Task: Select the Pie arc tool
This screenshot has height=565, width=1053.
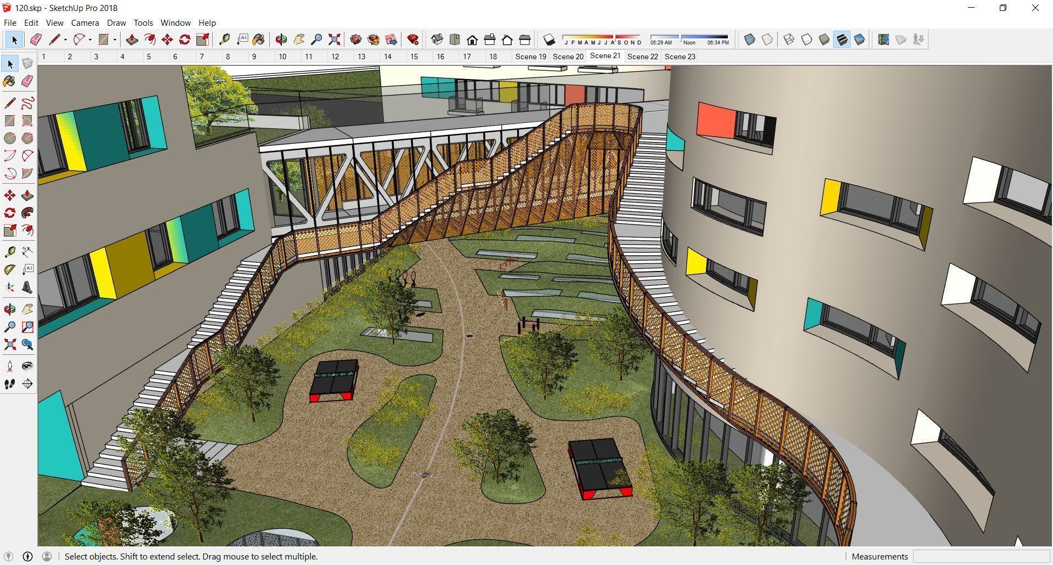Action: click(x=27, y=173)
